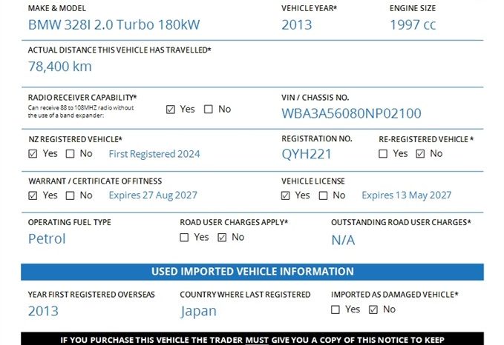Click the year first registered overseas 2013
The height and width of the screenshot is (345, 504).
click(43, 311)
